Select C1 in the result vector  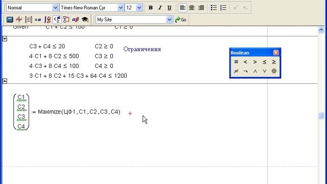point(21,97)
